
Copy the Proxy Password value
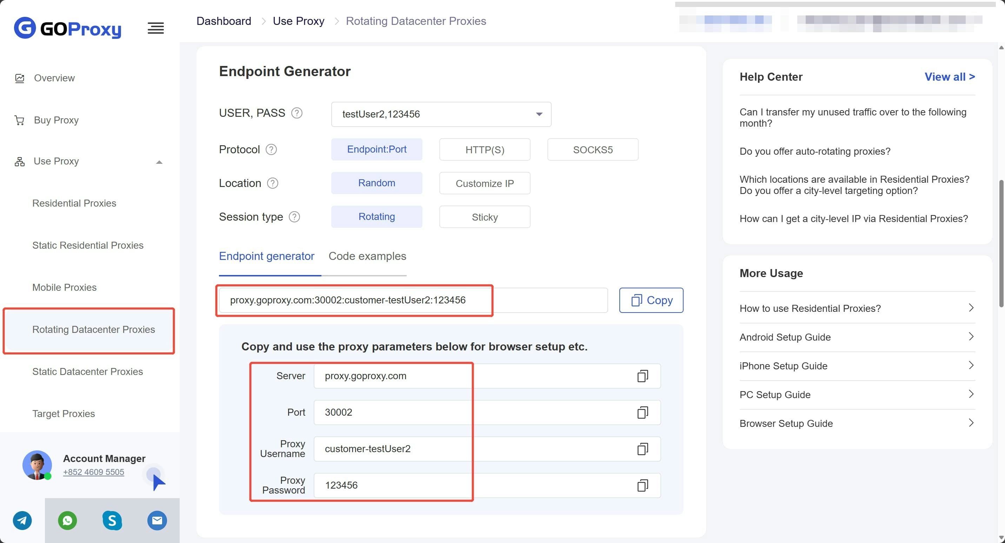(x=642, y=485)
